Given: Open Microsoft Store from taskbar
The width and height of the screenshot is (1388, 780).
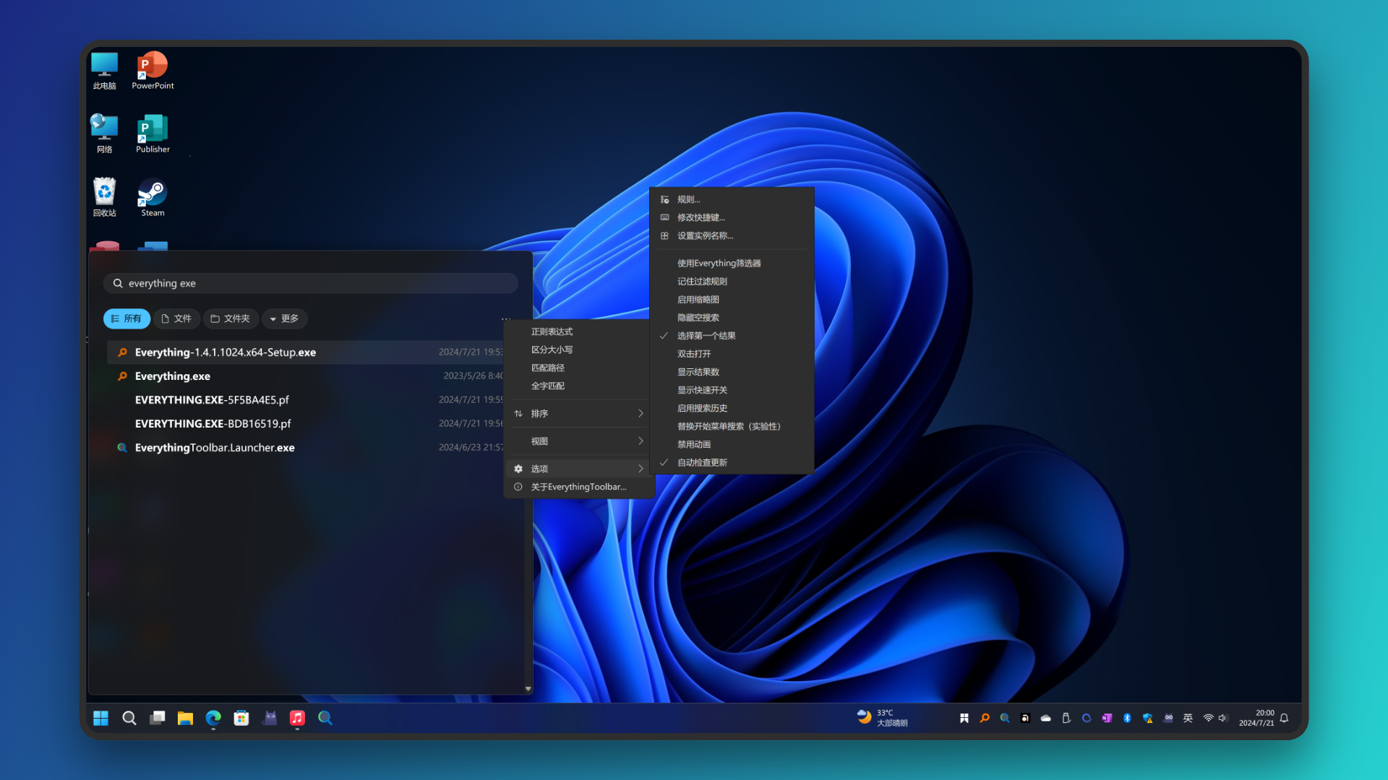Looking at the screenshot, I should [x=241, y=718].
